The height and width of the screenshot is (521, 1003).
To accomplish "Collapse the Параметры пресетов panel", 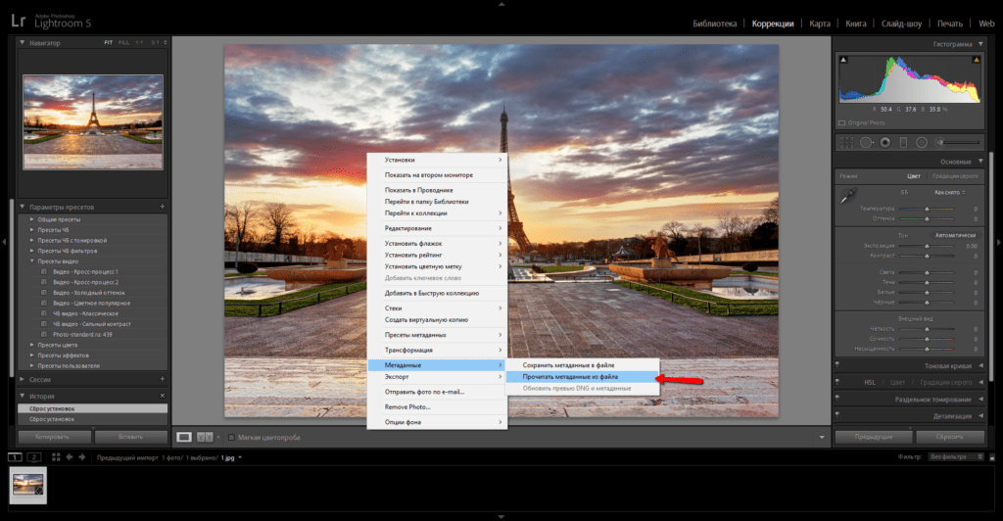I will click(x=23, y=207).
